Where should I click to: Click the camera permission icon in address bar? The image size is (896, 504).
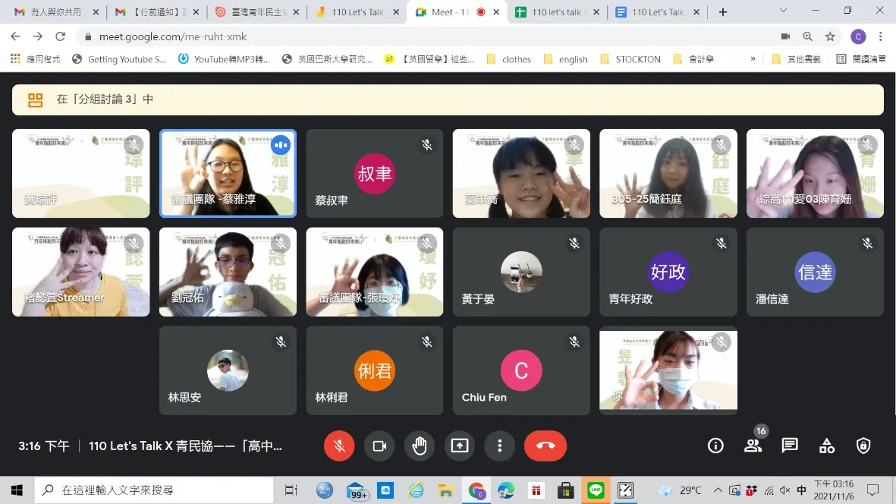pos(784,36)
